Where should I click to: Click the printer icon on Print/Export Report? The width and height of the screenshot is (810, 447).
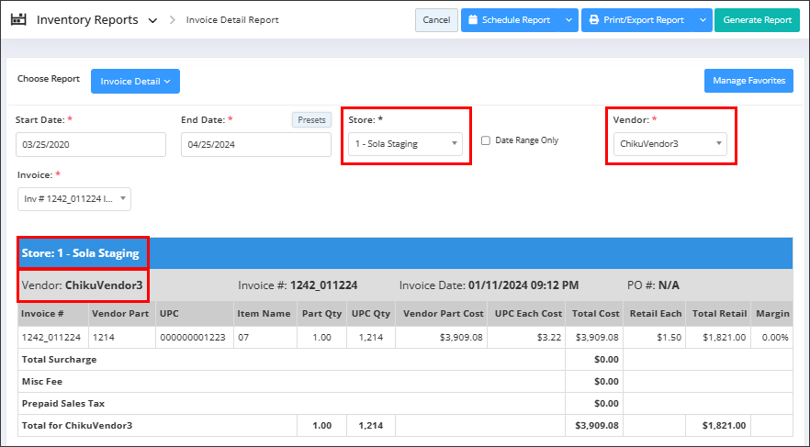click(x=594, y=20)
